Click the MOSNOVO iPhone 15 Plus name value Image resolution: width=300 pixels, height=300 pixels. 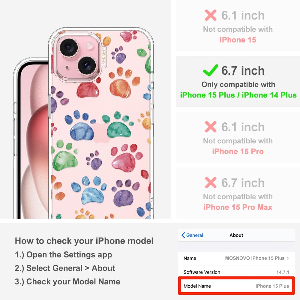tap(255, 258)
